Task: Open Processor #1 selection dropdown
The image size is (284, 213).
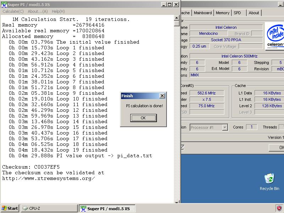Action: click(225, 127)
